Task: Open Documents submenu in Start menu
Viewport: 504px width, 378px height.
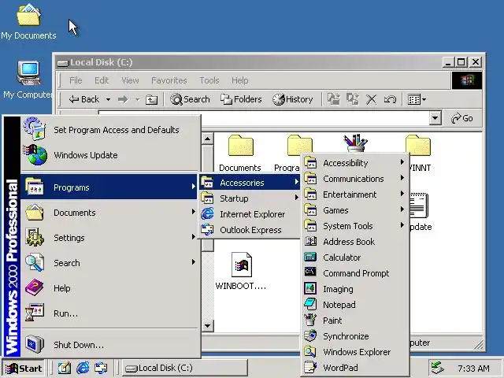Action: (109, 213)
